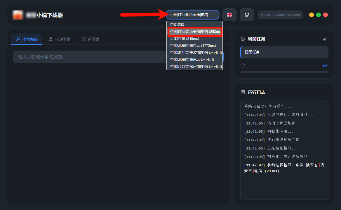This screenshot has height=210, width=341.
Task: Collapse the server node dropdown box
Action: (192, 15)
